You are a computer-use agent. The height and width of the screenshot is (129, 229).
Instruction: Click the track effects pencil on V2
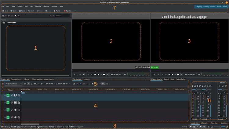point(12,95)
